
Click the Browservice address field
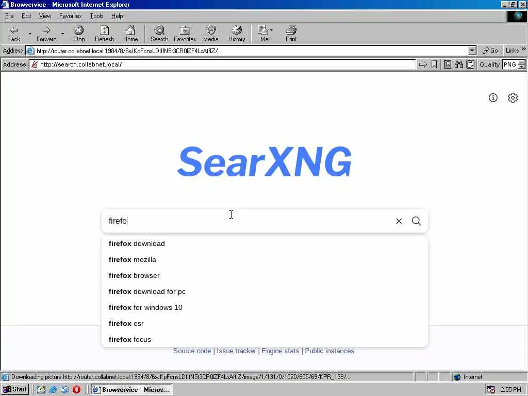pyautogui.click(x=223, y=64)
